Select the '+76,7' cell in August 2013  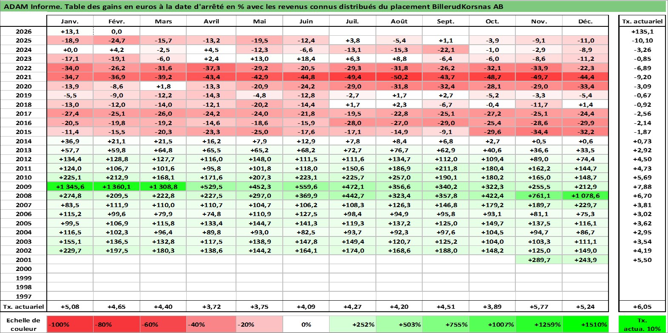(x=399, y=150)
